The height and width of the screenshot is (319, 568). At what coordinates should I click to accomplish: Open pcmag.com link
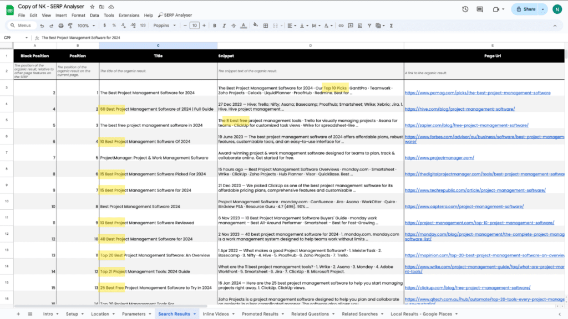click(478, 93)
